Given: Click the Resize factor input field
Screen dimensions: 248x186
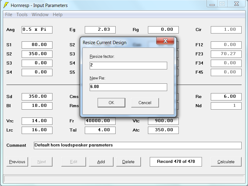Looking at the screenshot, I should point(128,65).
